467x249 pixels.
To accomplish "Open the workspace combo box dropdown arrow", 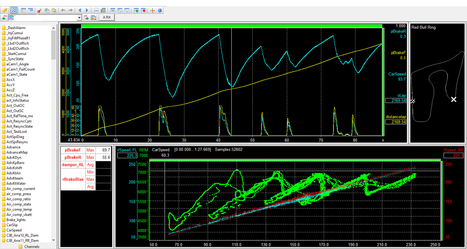I will [x=79, y=18].
